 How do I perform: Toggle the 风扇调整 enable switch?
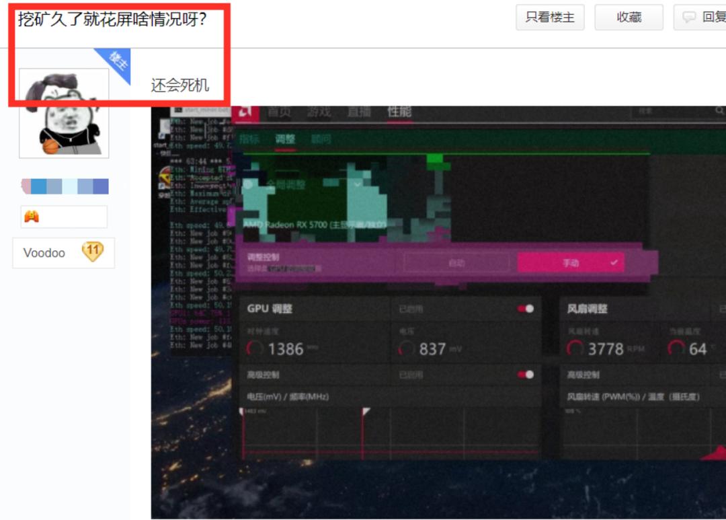[x=723, y=308]
